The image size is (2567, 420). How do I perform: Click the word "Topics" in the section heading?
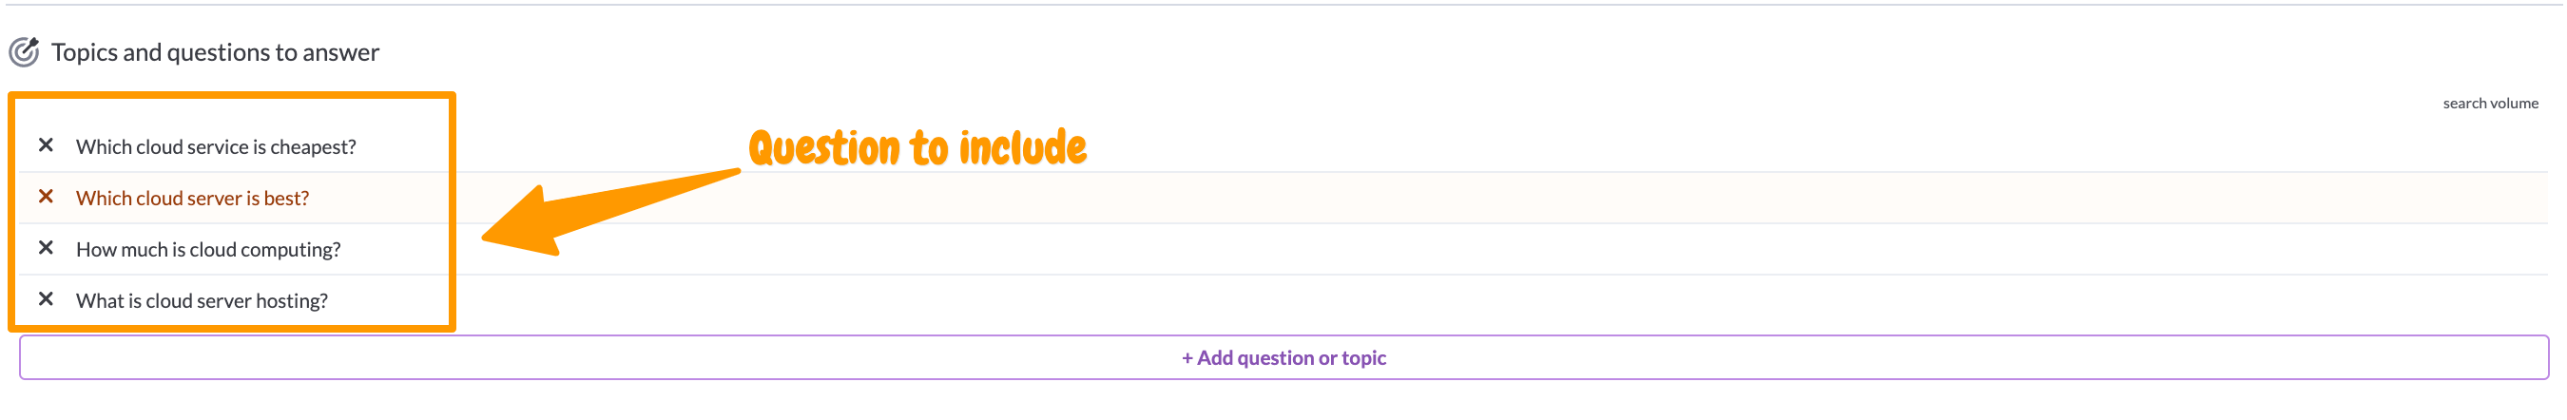84,53
